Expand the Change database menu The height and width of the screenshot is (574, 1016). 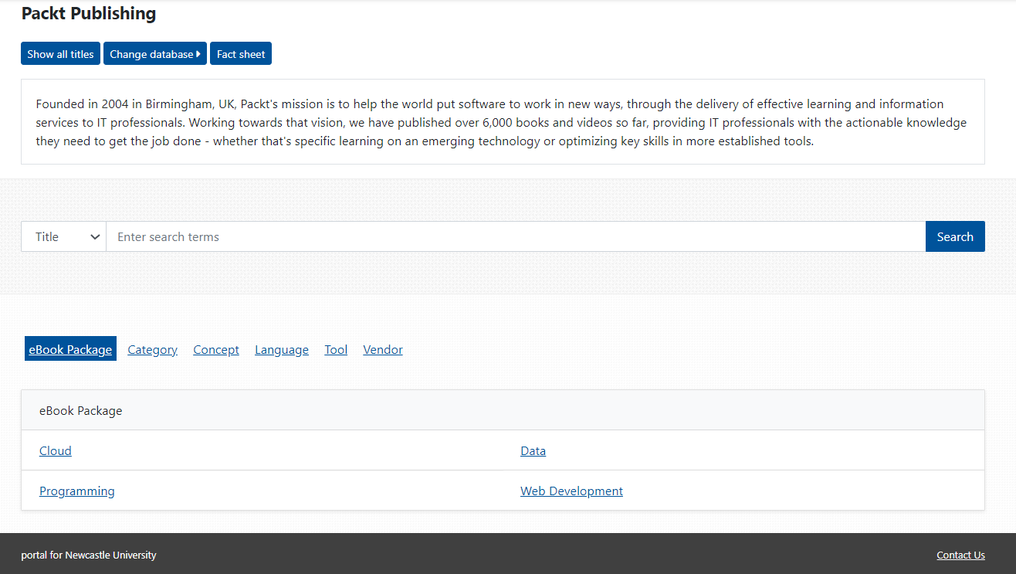(x=155, y=54)
